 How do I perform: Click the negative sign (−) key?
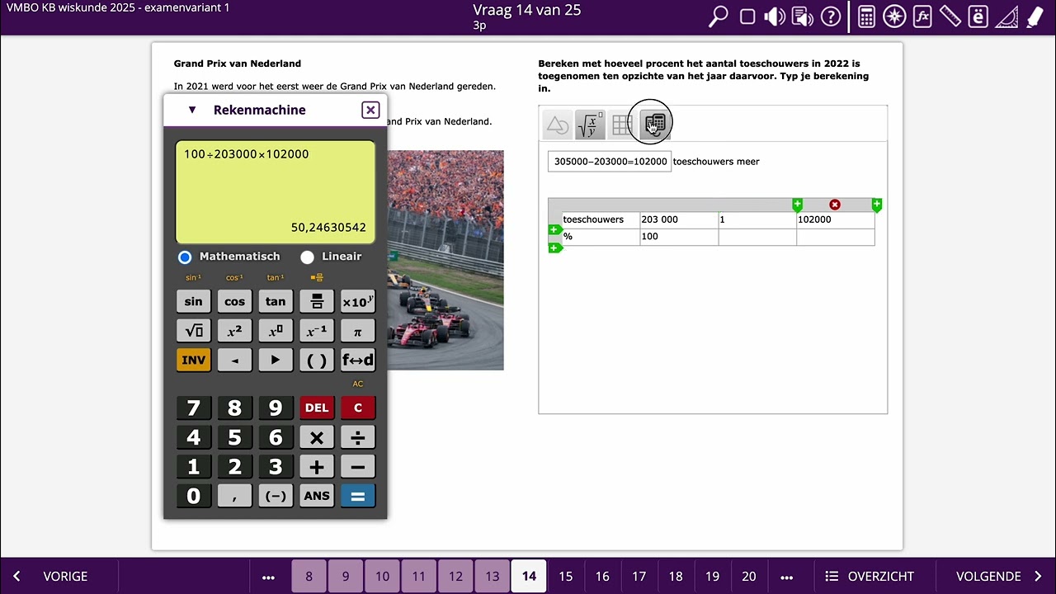276,496
